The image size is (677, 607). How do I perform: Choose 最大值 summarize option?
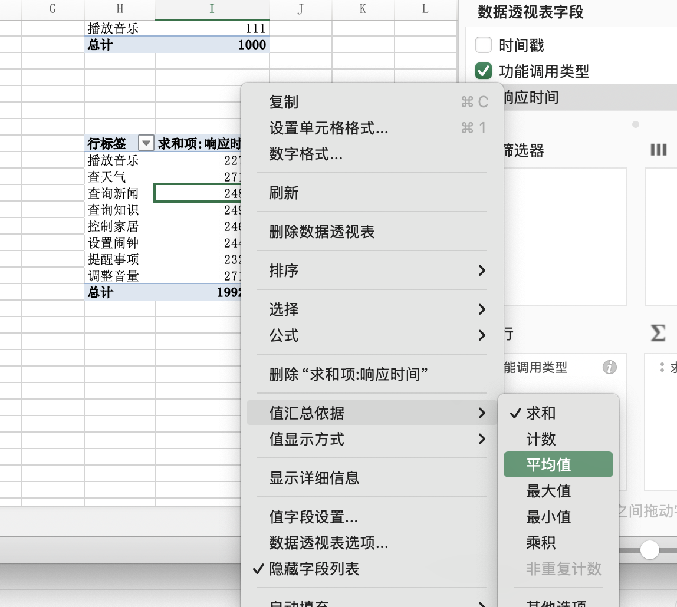[x=558, y=490]
